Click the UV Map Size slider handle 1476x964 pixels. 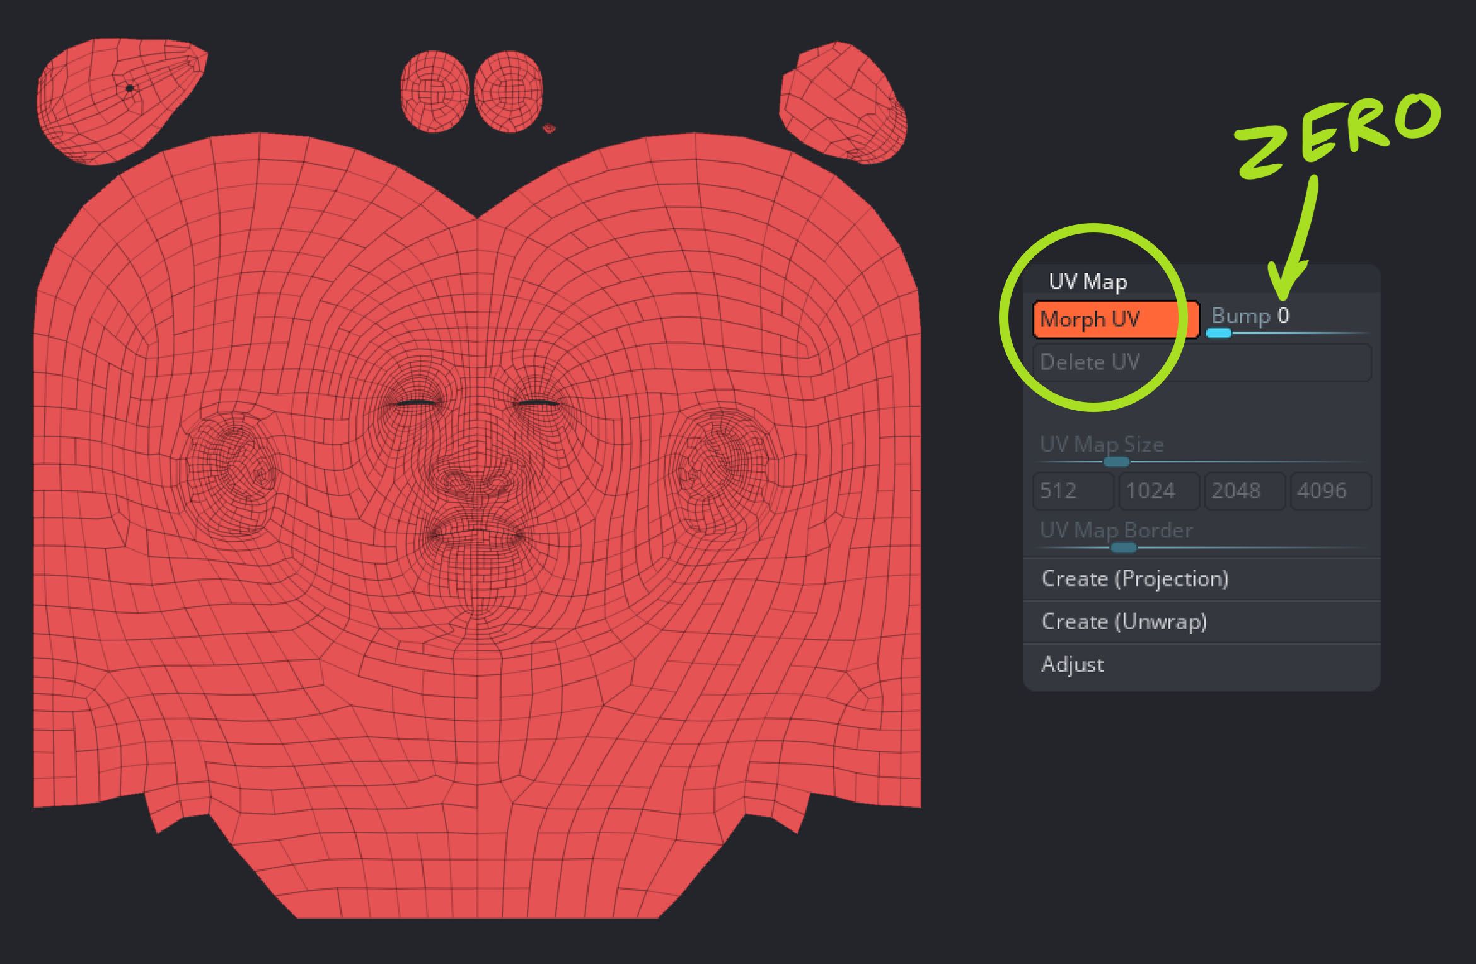(x=1116, y=462)
